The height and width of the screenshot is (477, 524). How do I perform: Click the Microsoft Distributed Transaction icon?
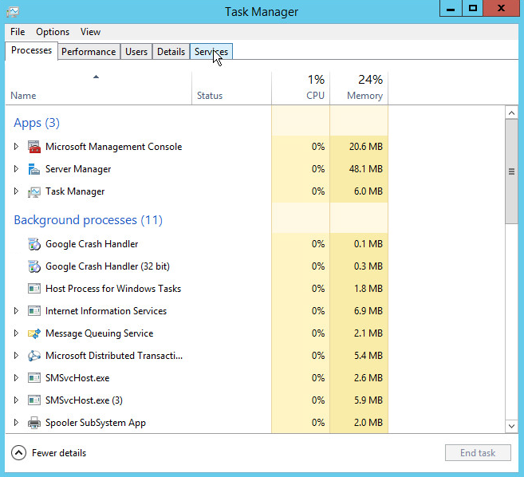click(x=33, y=356)
